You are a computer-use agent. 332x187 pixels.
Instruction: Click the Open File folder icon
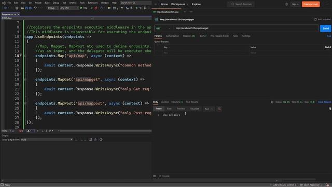coord(22,8)
